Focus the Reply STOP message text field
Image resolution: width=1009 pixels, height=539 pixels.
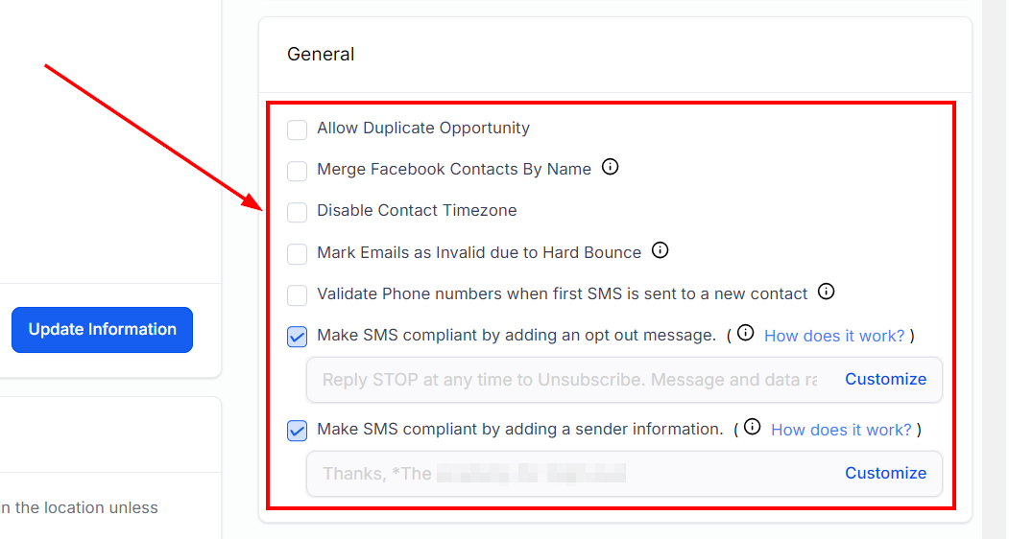point(569,380)
